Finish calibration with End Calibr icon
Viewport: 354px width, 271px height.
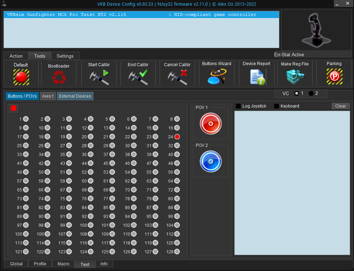(138, 77)
